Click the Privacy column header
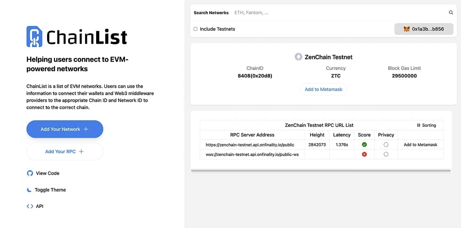Viewport: 461px width, 228px height. (386, 135)
